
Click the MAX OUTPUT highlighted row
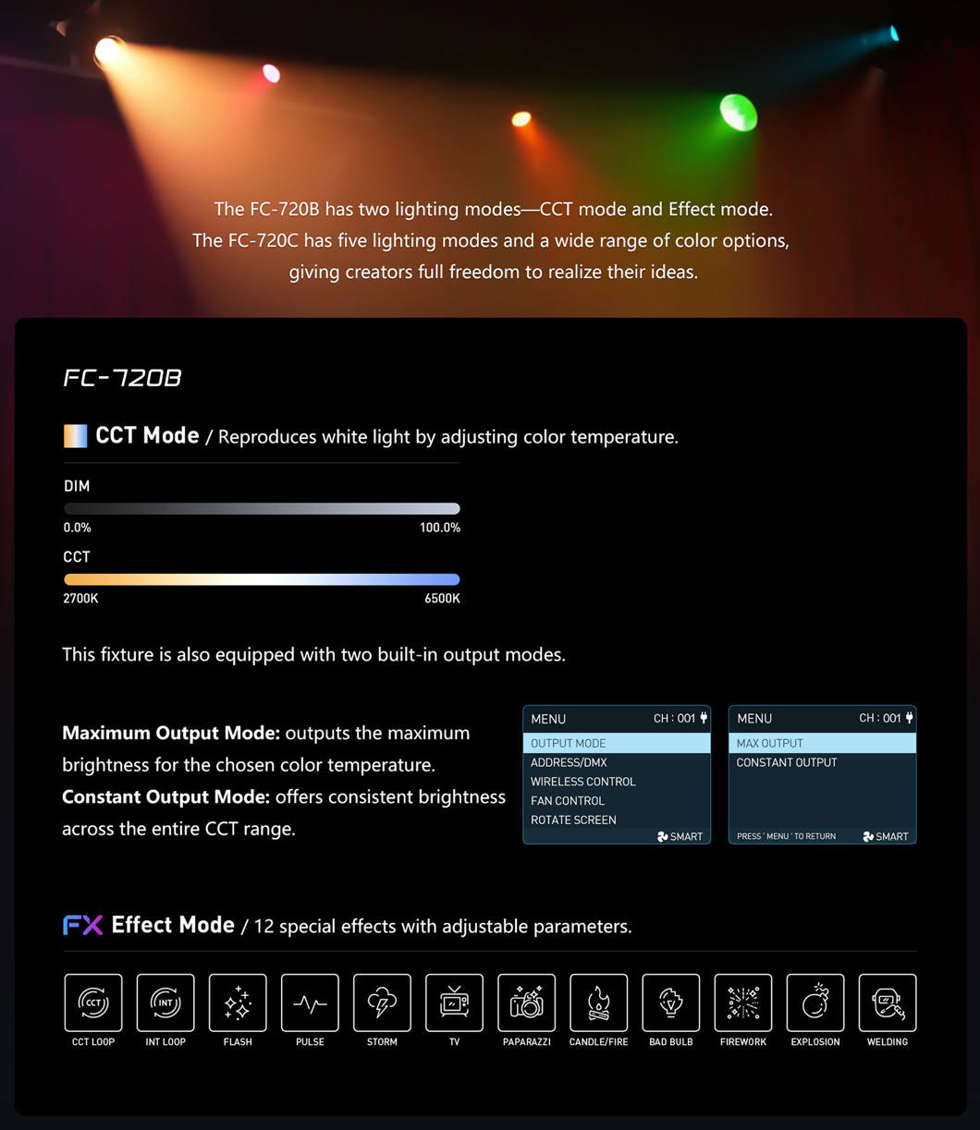click(822, 743)
